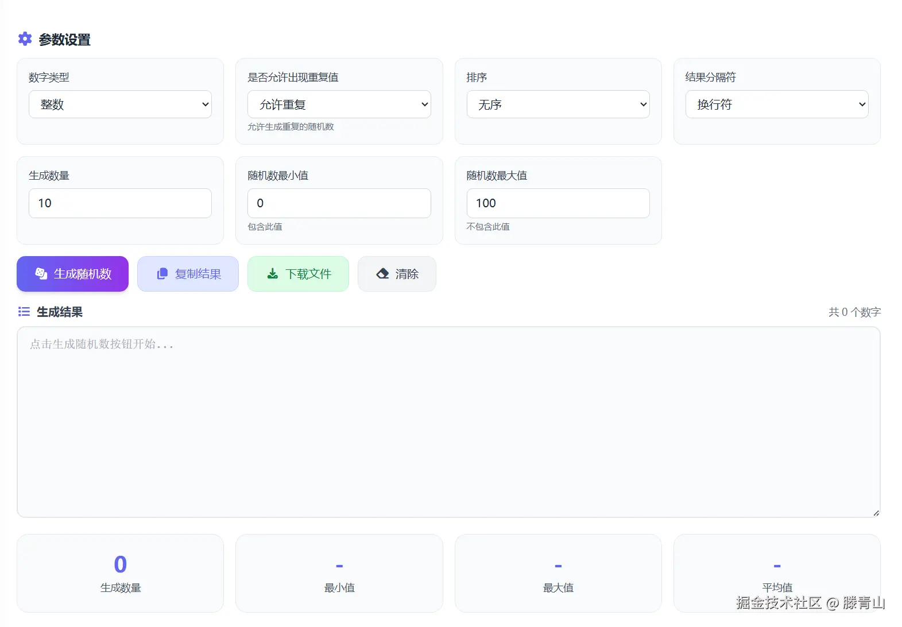
Task: Click the 下载文件 button
Action: 298,274
